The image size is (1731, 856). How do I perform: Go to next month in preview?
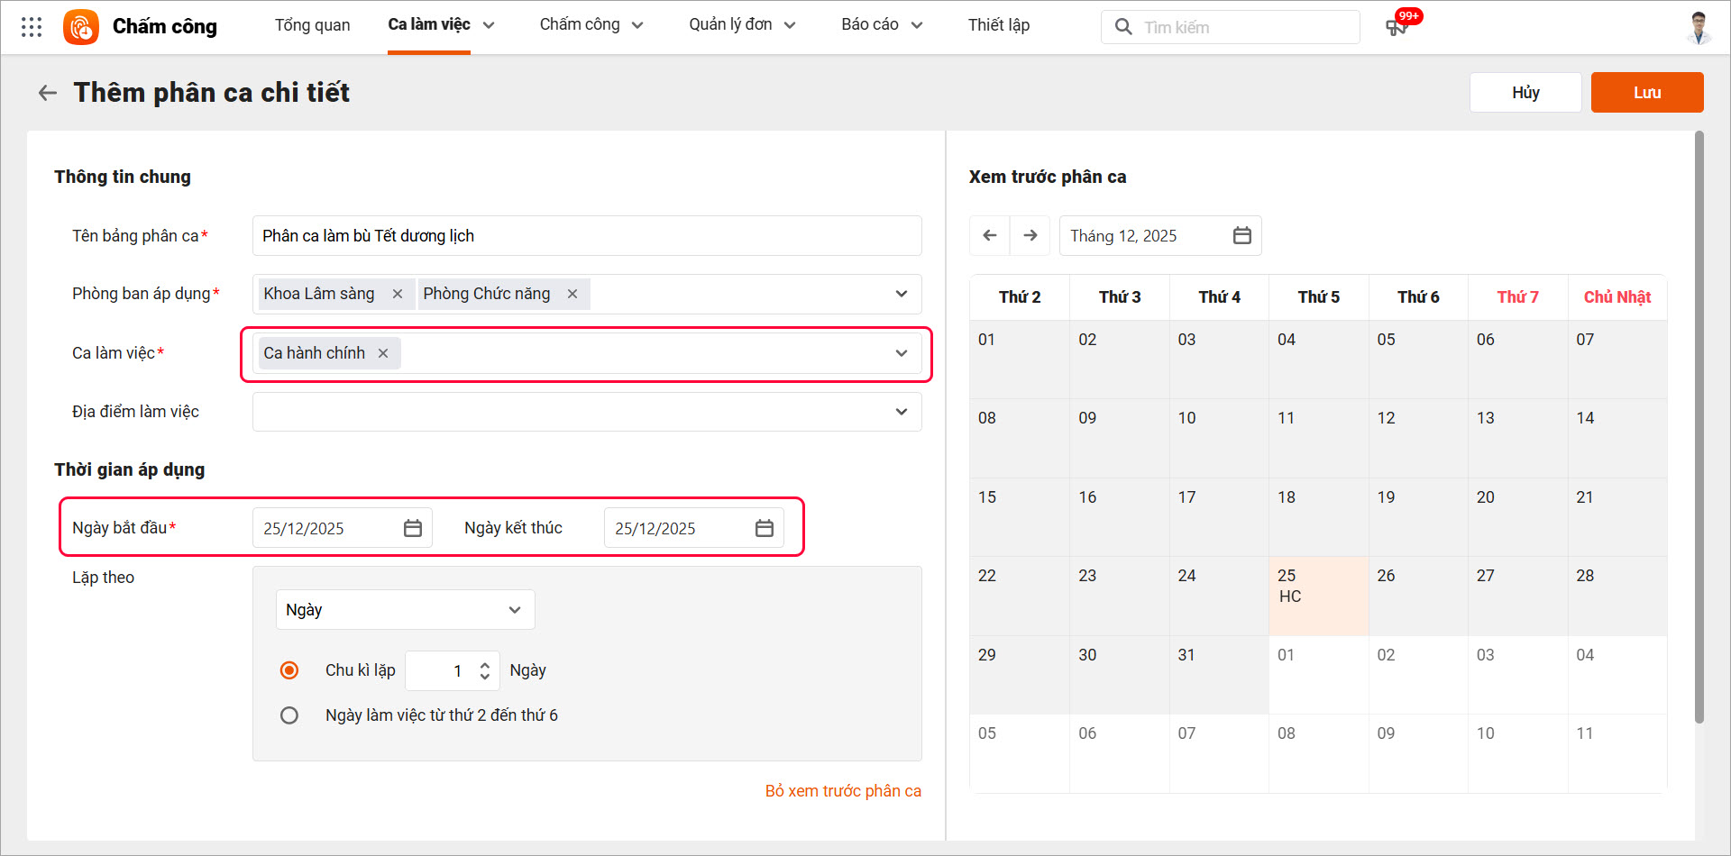click(1030, 236)
